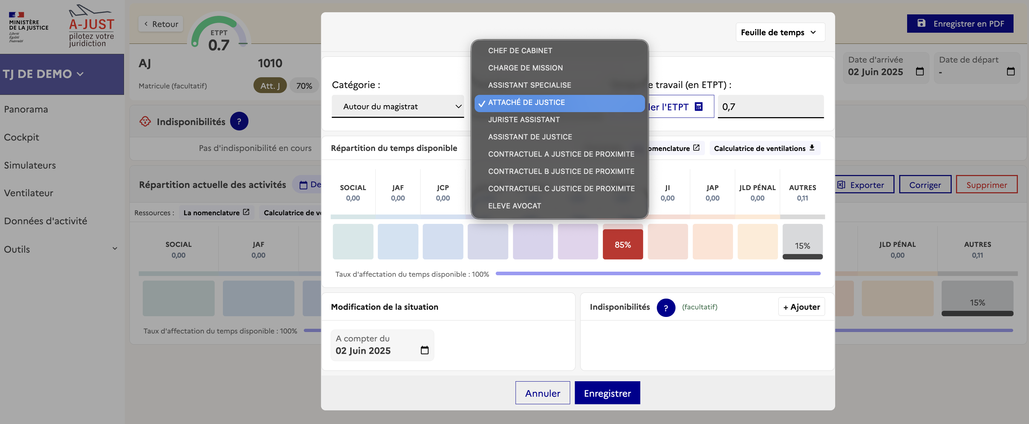The width and height of the screenshot is (1029, 424).
Task: Open the Date de départ calendar icon
Action: point(1010,72)
